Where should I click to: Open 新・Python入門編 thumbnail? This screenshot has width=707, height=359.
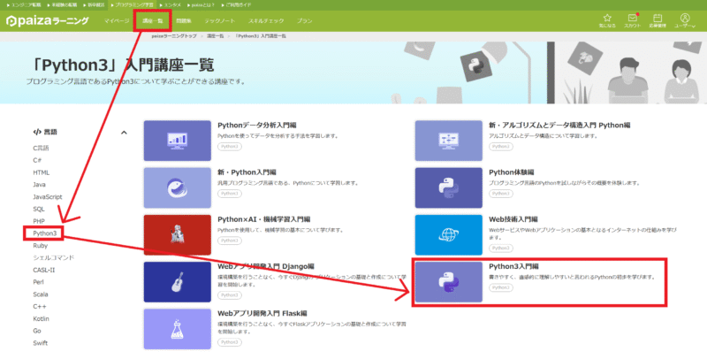click(178, 188)
